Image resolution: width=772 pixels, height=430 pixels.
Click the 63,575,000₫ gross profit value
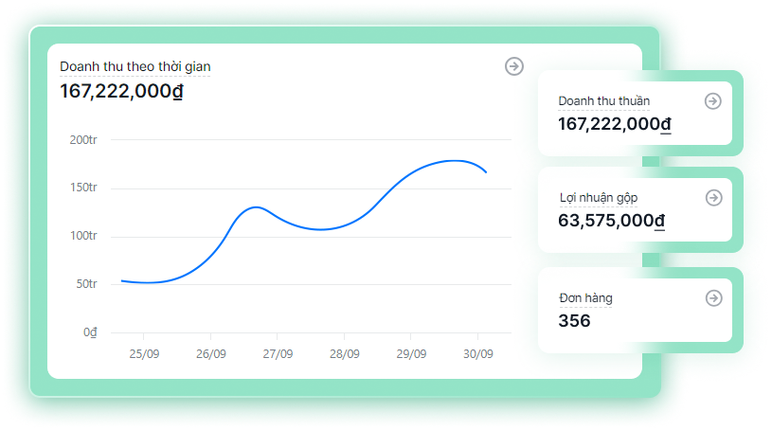point(611,222)
